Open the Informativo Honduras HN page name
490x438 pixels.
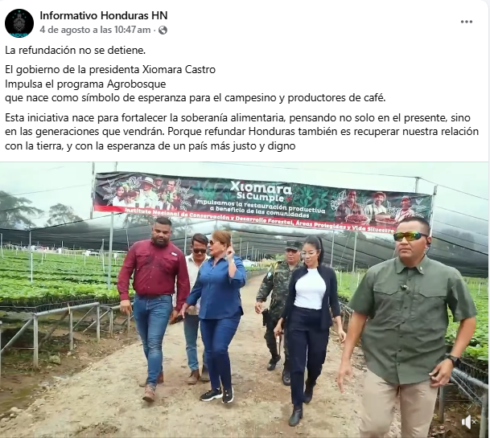click(104, 15)
